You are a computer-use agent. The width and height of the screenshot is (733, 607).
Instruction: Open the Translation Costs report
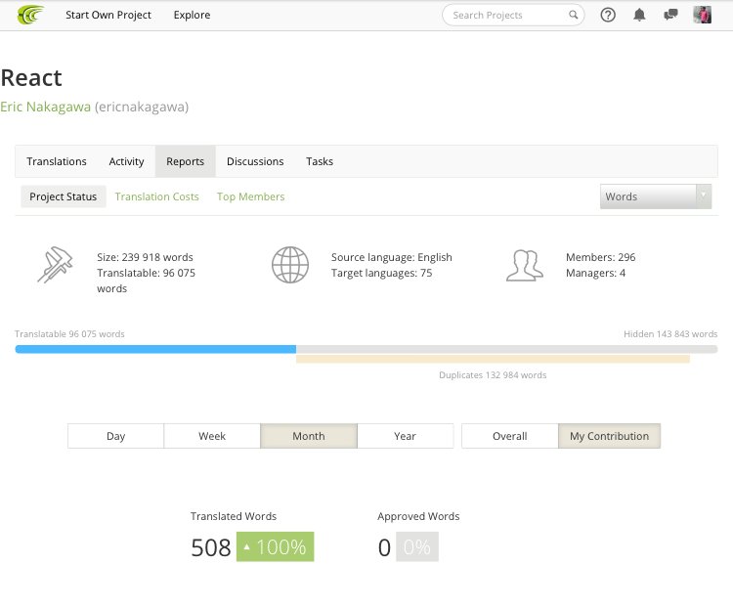157,196
